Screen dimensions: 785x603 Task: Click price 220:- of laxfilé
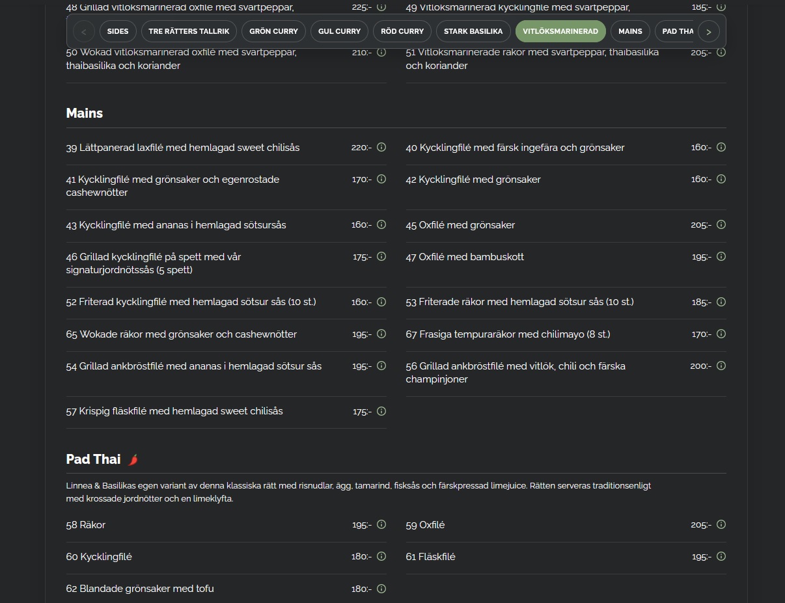(361, 148)
